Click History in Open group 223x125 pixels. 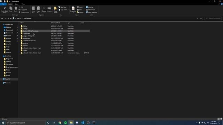click(80, 12)
